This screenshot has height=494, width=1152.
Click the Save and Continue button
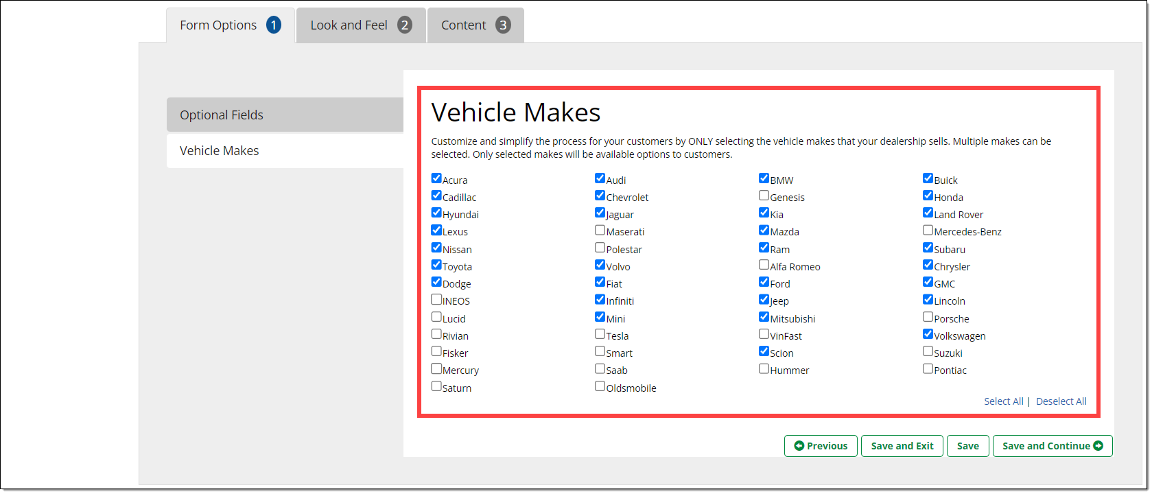coord(1052,446)
